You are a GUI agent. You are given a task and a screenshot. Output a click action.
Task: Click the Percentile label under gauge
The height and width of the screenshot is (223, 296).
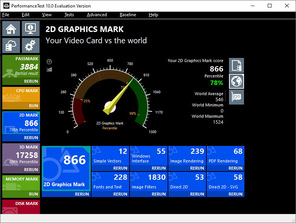click(110, 128)
